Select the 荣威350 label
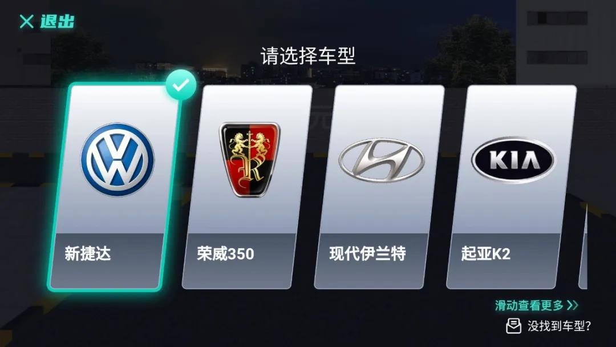This screenshot has width=616, height=347. pyautogui.click(x=225, y=253)
